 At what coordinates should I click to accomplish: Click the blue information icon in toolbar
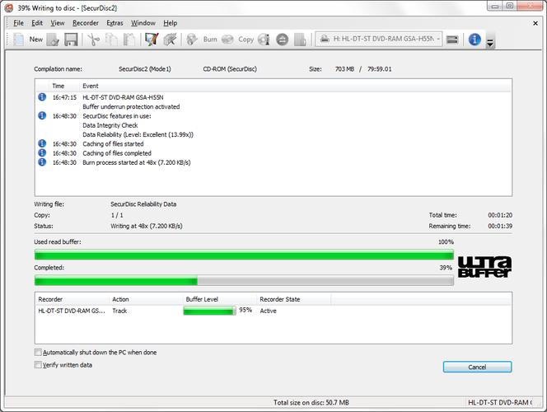tap(475, 39)
